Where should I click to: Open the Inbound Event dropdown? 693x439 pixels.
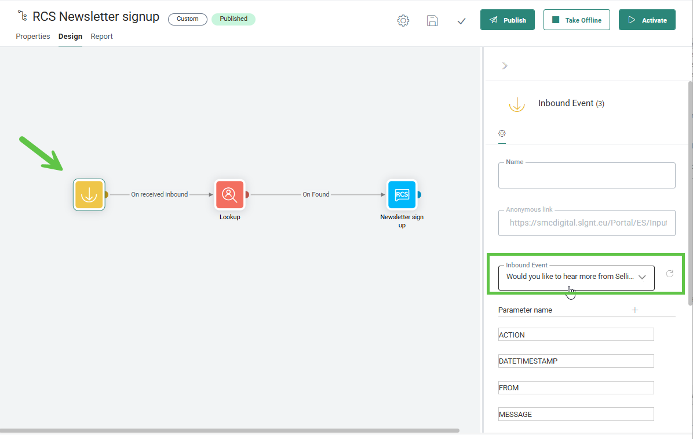pyautogui.click(x=576, y=277)
